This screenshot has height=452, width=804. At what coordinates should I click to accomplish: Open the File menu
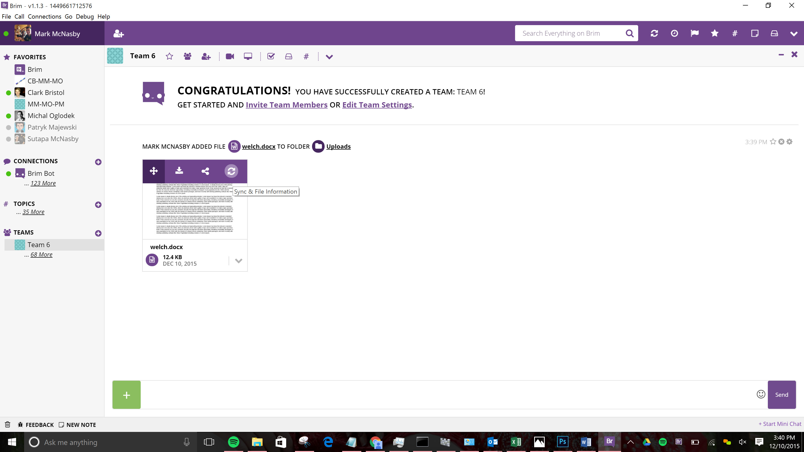[6, 17]
